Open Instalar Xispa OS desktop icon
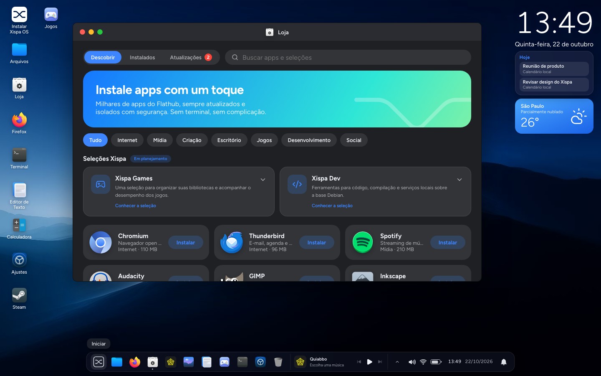The height and width of the screenshot is (376, 601). [19, 20]
